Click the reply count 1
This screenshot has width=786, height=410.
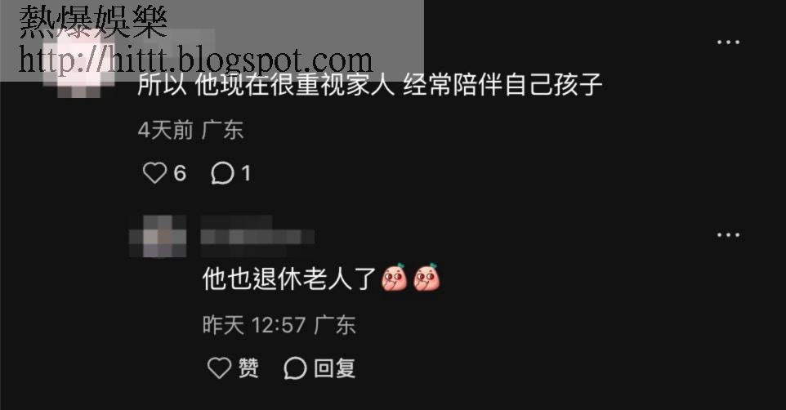246,173
